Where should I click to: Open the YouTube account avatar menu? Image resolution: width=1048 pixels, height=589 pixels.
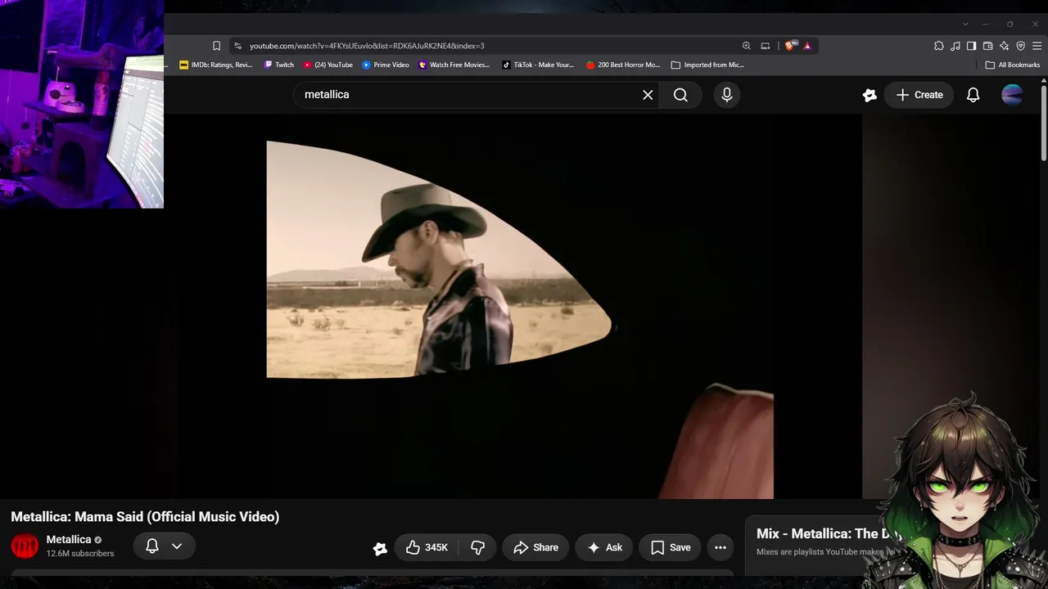[1012, 95]
